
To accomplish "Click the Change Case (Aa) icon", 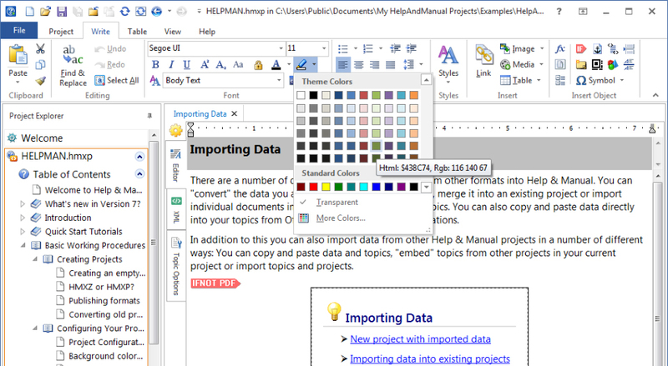I will coord(238,65).
